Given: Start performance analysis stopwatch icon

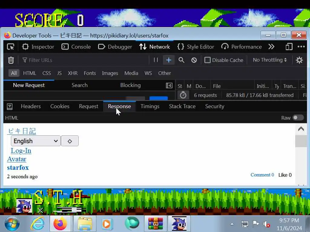Looking at the screenshot, I should [183, 95].
